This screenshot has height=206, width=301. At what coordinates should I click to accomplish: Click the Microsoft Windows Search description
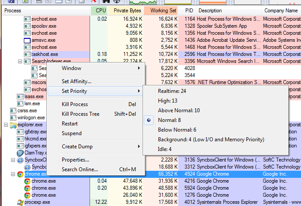[x=228, y=61]
